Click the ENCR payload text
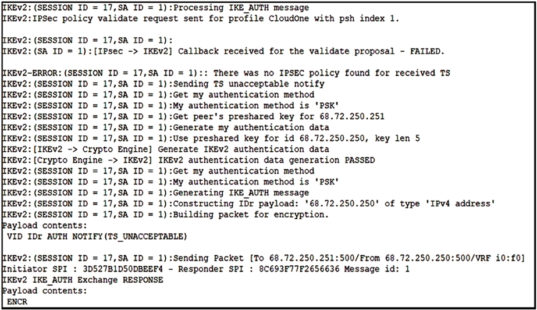This screenshot has height=310, width=537. click(x=17, y=301)
